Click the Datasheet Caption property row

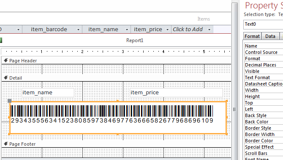(264, 84)
